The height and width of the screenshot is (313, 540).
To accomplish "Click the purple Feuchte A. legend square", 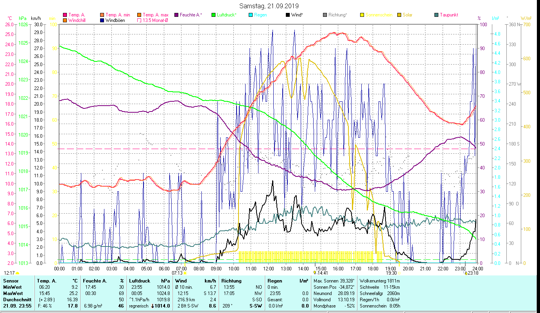I will pyautogui.click(x=176, y=15).
